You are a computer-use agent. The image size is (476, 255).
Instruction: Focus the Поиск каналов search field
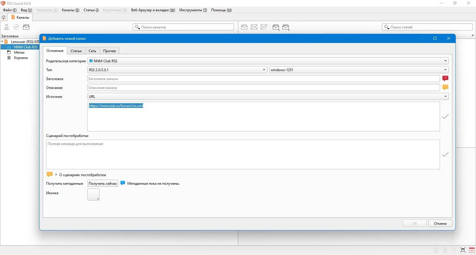point(183,27)
